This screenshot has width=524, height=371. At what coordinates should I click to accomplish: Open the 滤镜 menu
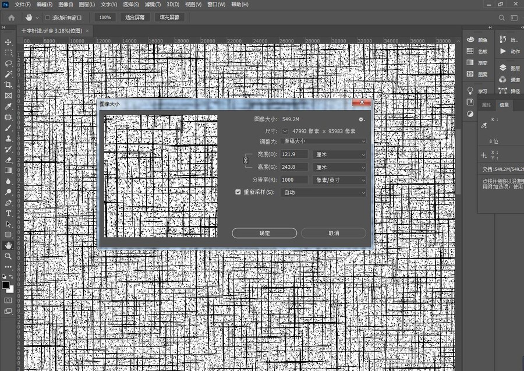click(x=153, y=4)
